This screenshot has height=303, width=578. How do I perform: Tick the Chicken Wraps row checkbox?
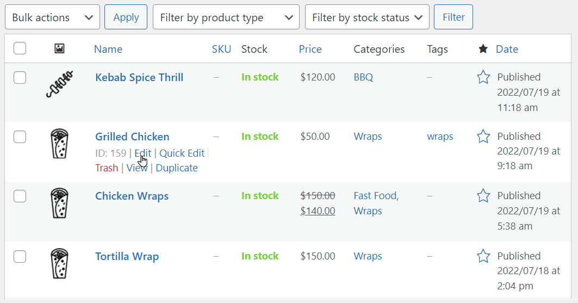click(x=20, y=196)
